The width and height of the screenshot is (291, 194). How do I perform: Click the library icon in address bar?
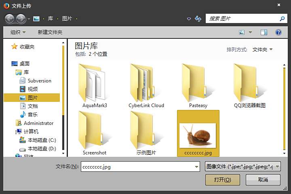(36, 19)
